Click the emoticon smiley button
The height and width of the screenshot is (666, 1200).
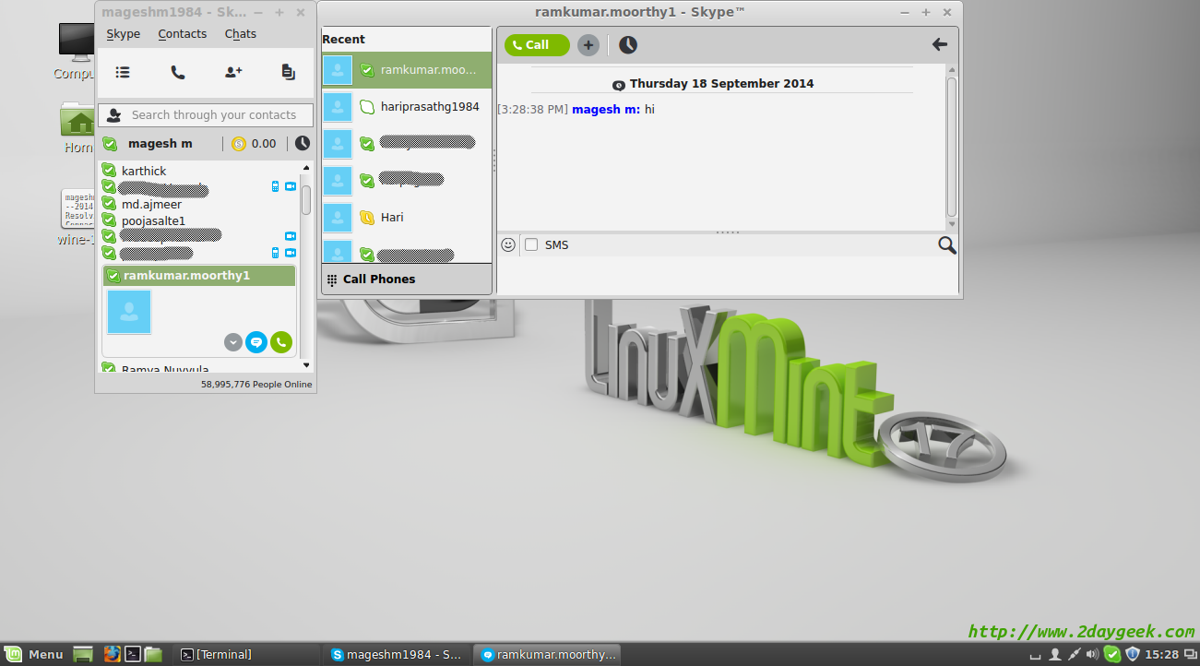508,244
